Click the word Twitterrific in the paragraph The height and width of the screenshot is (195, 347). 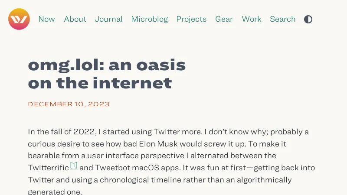point(48,168)
